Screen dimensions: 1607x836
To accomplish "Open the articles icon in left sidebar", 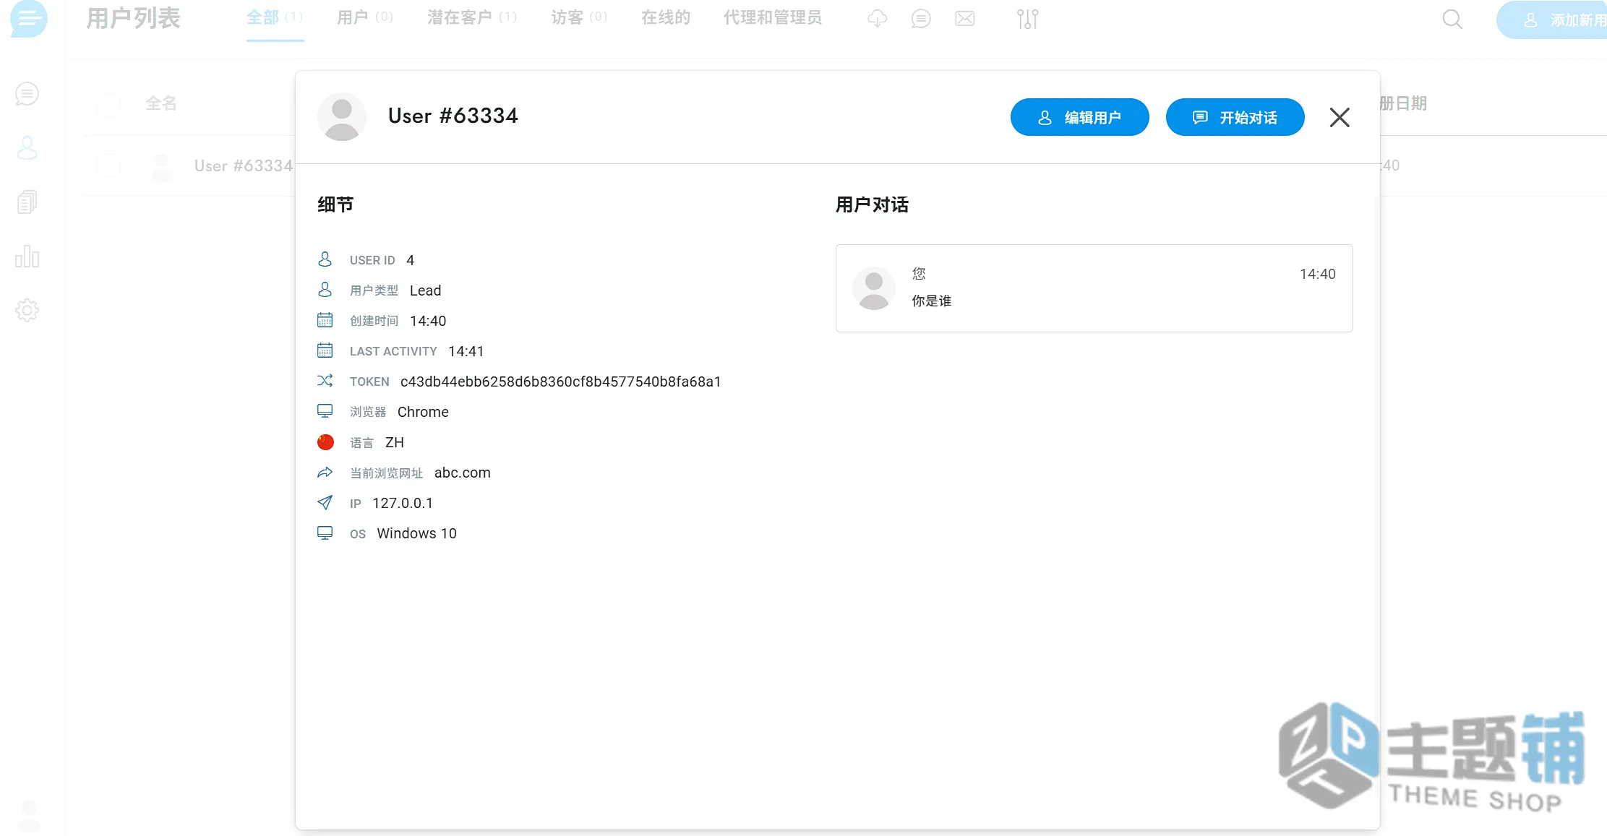I will 27,202.
